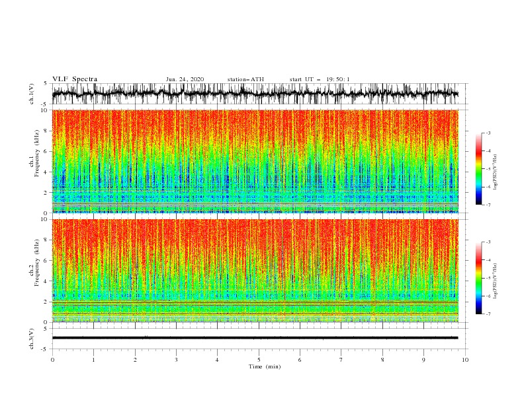Click the time axis tick label "5"
Image resolution: width=524 pixels, height=404 pixels.
click(x=259, y=360)
